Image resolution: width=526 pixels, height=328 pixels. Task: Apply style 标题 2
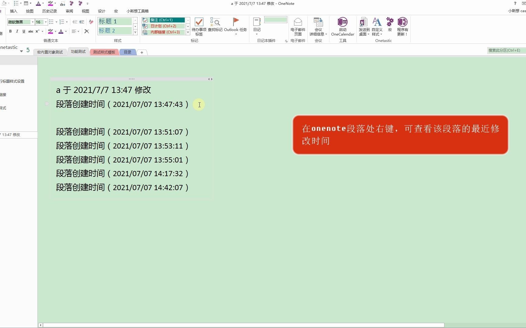point(115,31)
